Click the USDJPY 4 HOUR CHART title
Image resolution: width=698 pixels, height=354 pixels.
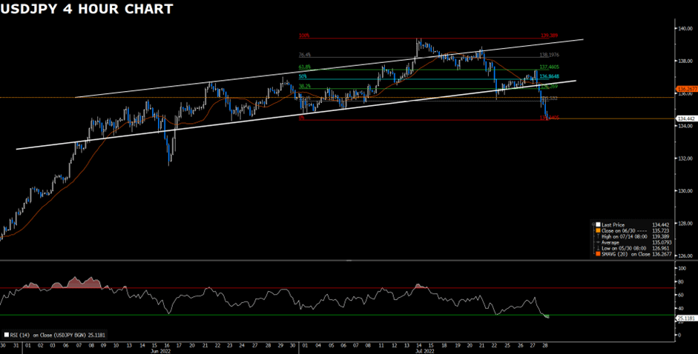(88, 9)
